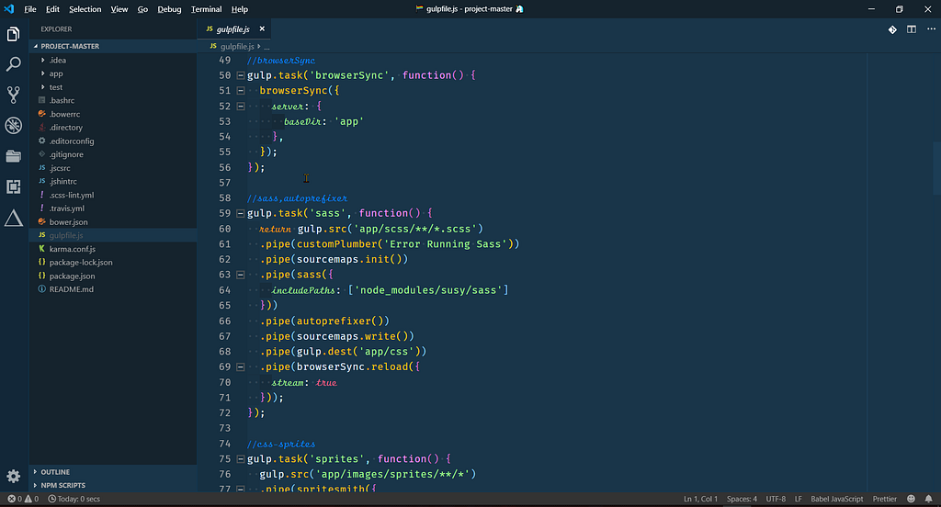Screen dimensions: 941x507
Task: Click Prettier in status bar
Action: coord(885,499)
